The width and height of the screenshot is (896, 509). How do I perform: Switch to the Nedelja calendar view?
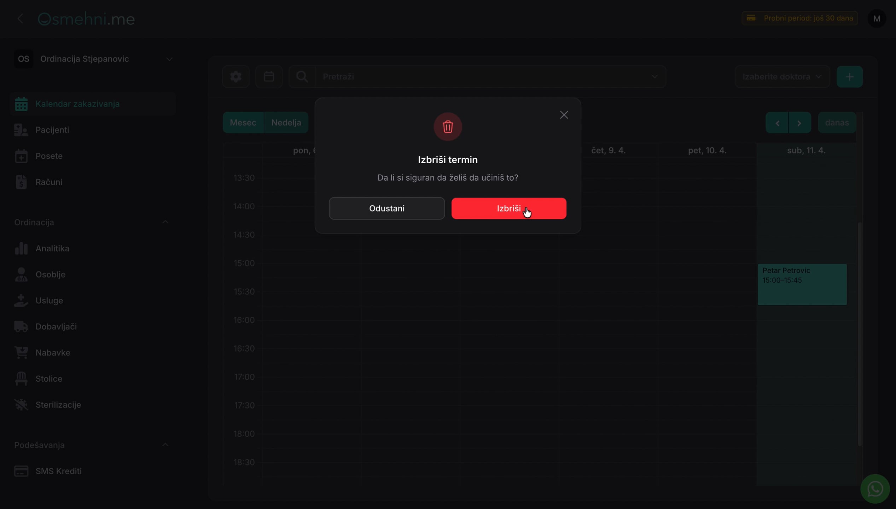pyautogui.click(x=286, y=123)
